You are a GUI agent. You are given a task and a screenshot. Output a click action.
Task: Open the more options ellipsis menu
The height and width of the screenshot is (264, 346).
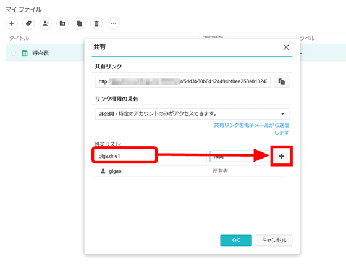[x=114, y=23]
